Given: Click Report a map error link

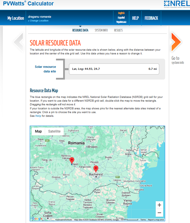Looking at the screenshot, I should click(x=156, y=220).
